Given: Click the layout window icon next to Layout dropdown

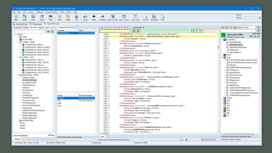Looking at the screenshot, I should point(260,18).
